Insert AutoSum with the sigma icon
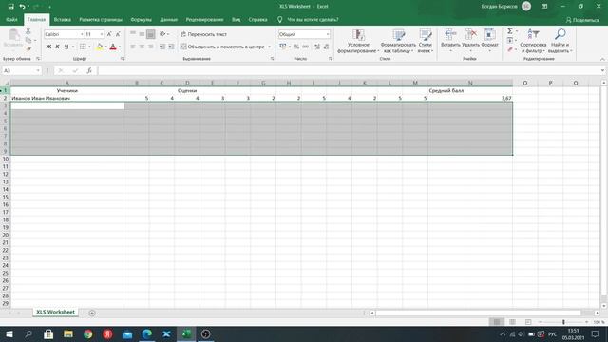The height and width of the screenshot is (342, 608). tap(510, 31)
